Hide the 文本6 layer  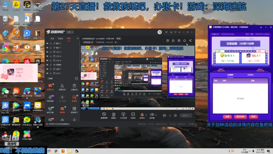47,56
